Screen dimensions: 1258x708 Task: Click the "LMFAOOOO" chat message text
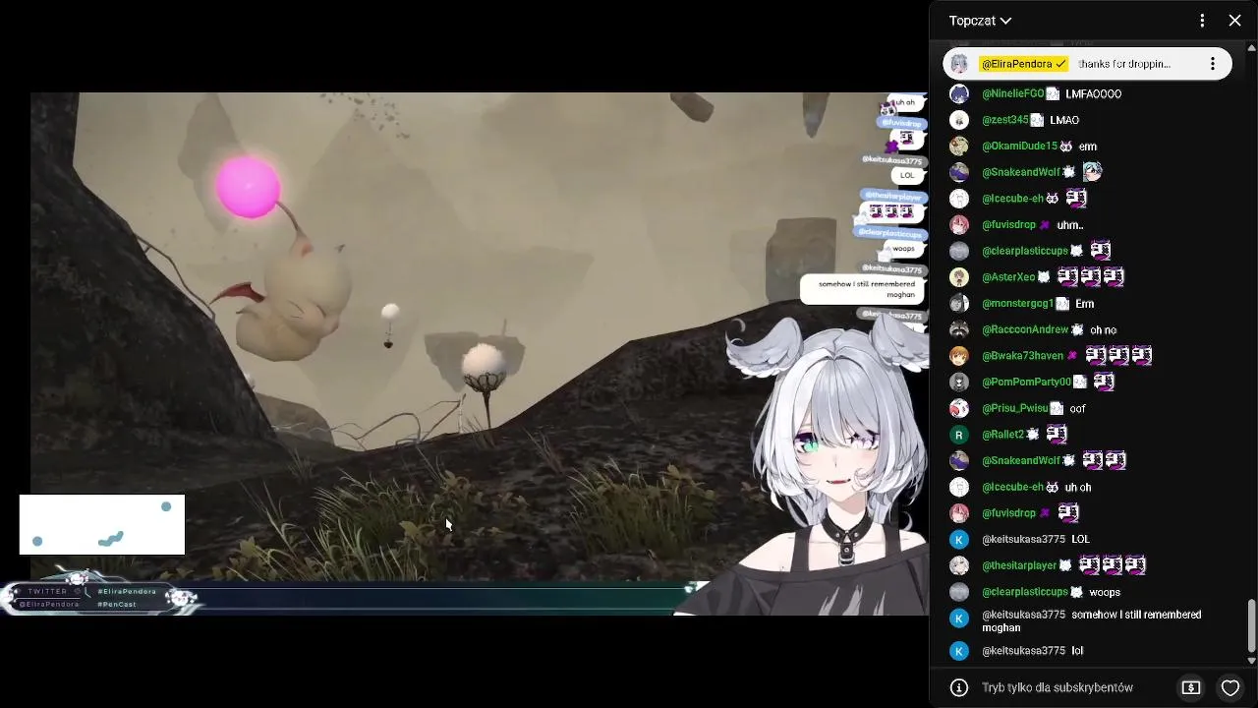coord(1093,94)
